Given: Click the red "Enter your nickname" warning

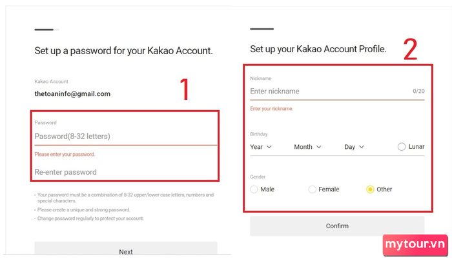Looking at the screenshot, I should coord(271,109).
